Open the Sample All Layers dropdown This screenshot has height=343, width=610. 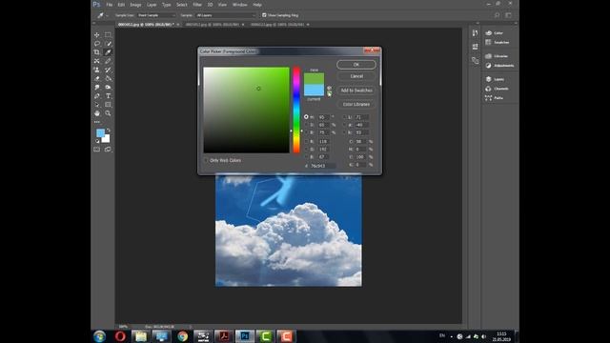point(226,15)
